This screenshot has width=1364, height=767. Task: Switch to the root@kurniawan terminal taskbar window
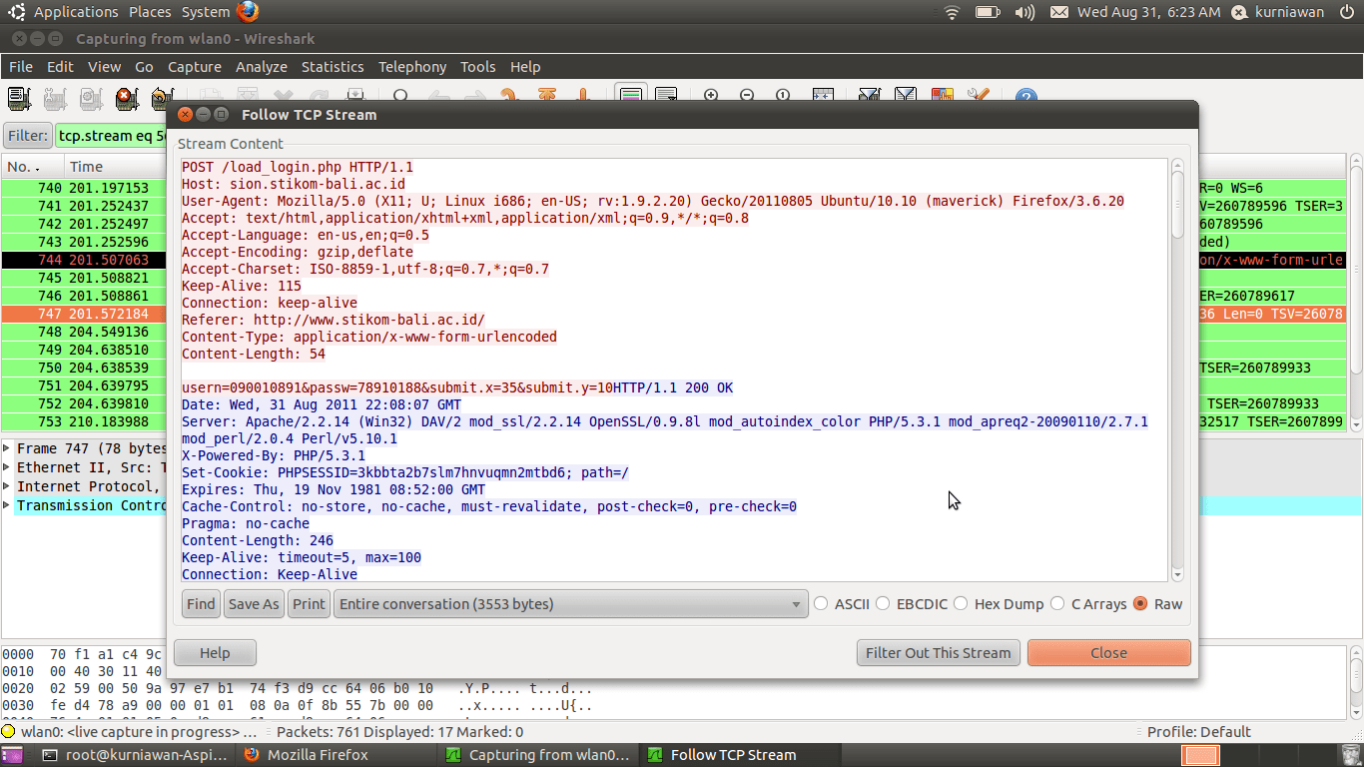tap(137, 755)
